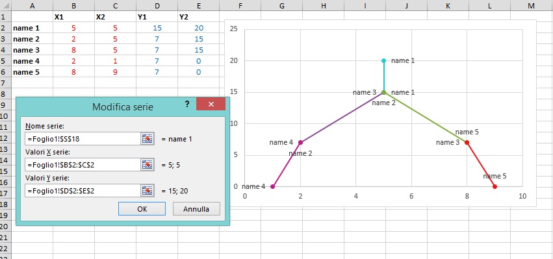Click the Valori Y serie input field
Screen dimensions: 553x259
(x=83, y=191)
